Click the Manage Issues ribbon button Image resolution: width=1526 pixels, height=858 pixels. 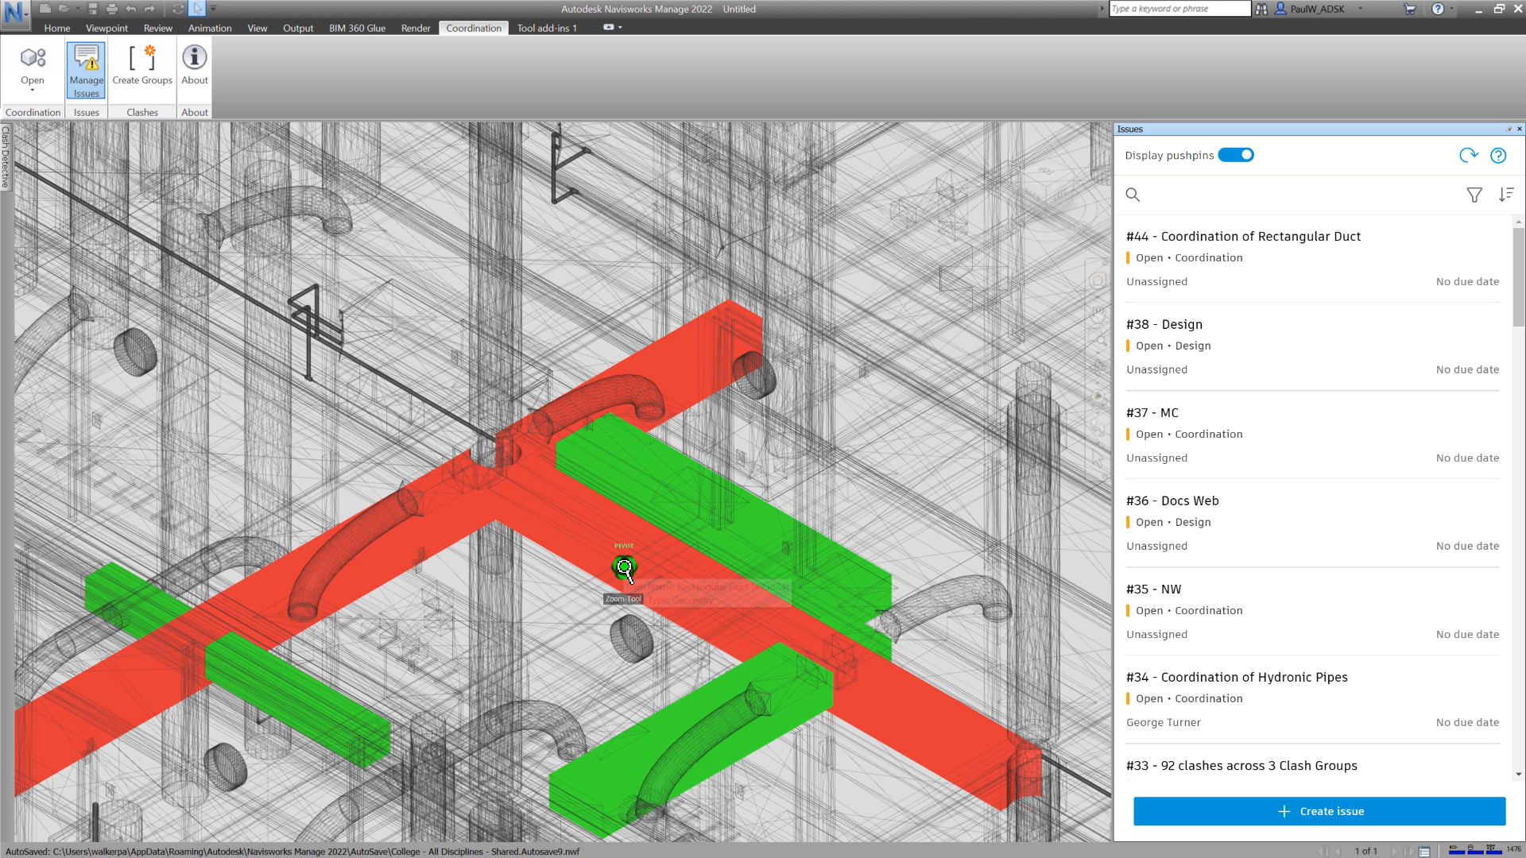click(86, 70)
